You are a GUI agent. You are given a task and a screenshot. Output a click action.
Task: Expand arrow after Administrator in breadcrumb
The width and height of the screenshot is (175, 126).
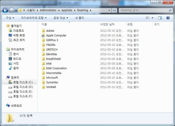click(59, 10)
